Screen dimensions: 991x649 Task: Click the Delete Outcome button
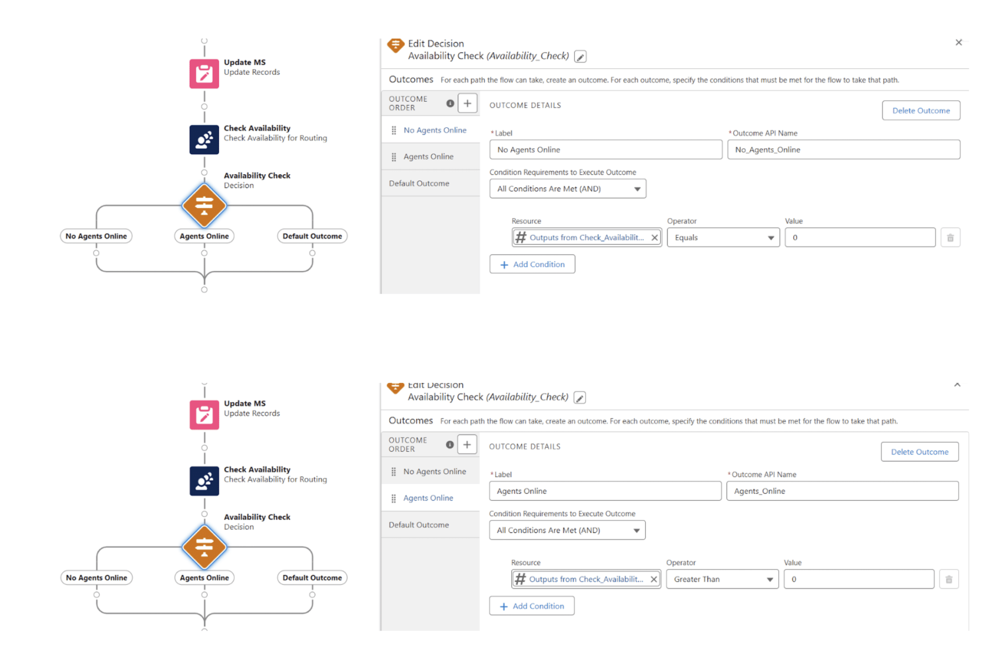[920, 110]
